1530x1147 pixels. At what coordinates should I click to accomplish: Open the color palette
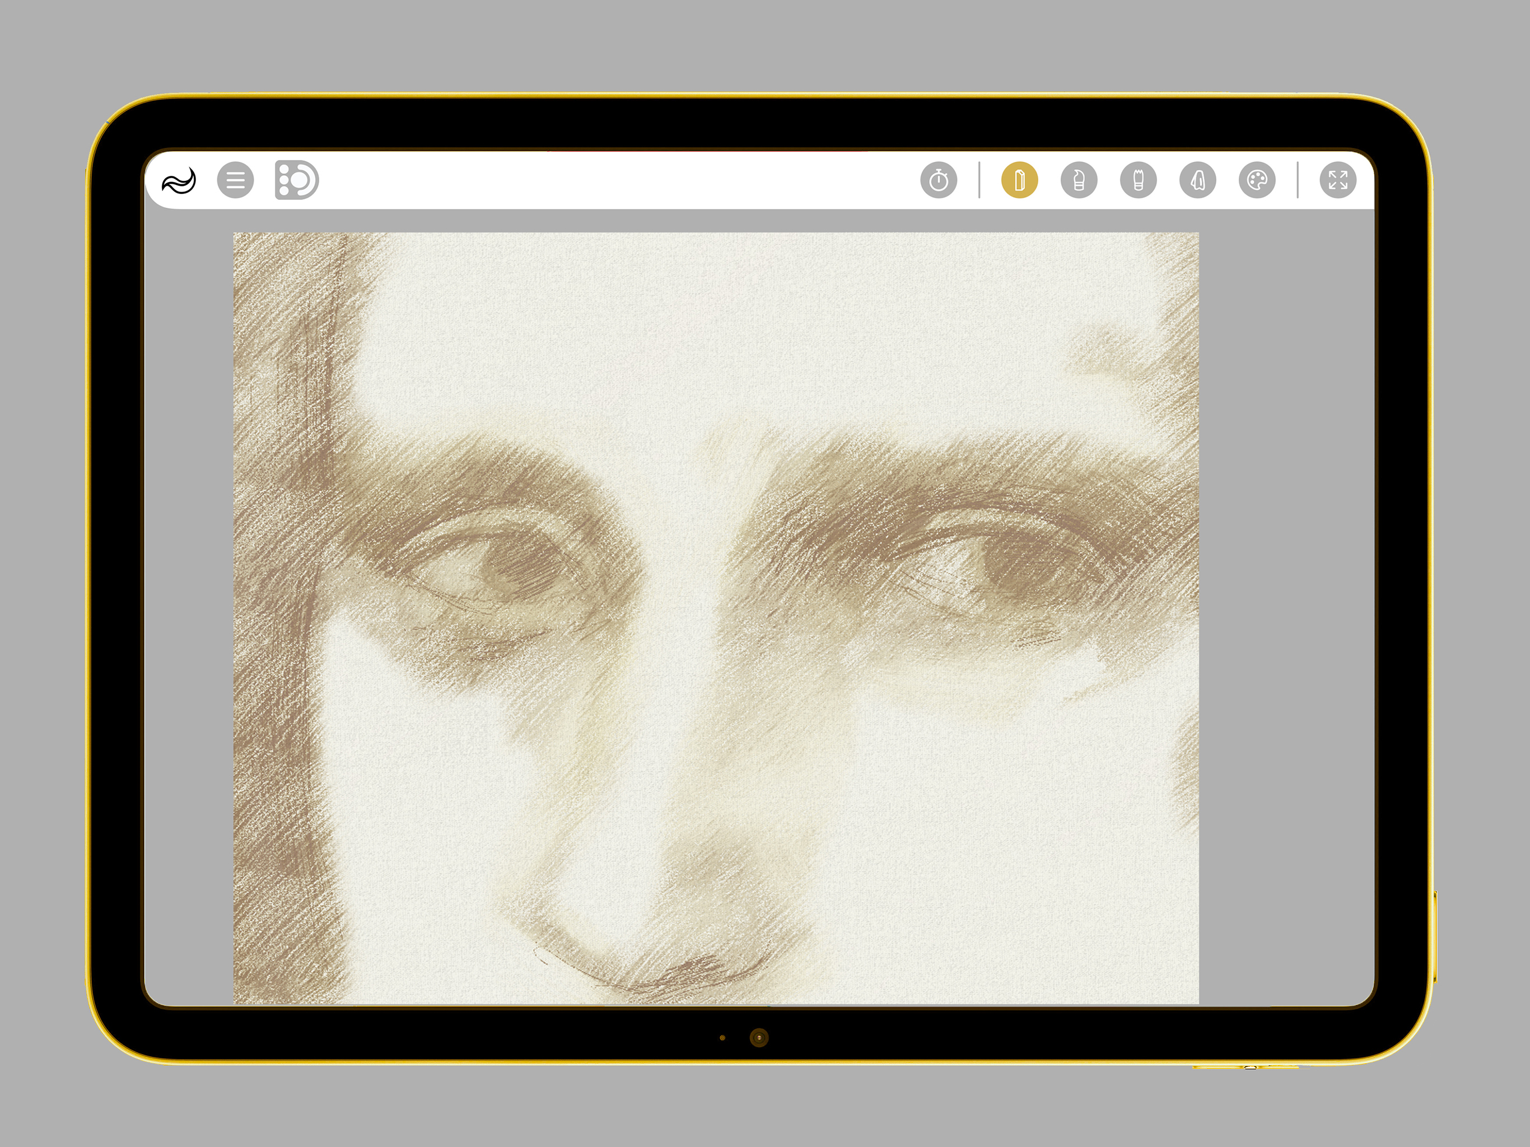point(1257,180)
